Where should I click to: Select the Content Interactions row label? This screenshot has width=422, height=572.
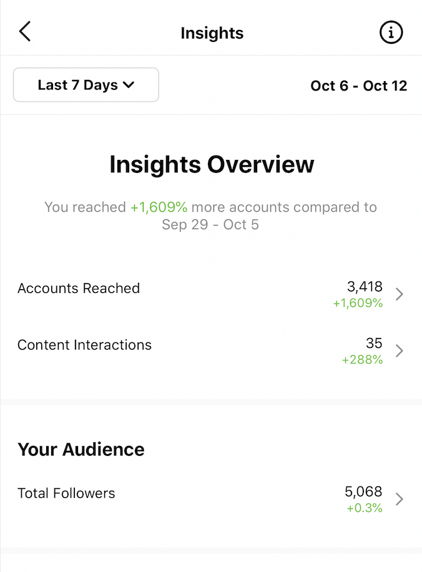pyautogui.click(x=84, y=345)
